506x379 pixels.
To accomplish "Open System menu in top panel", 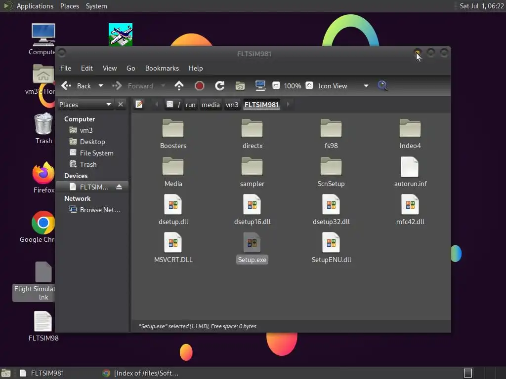I will point(96,6).
